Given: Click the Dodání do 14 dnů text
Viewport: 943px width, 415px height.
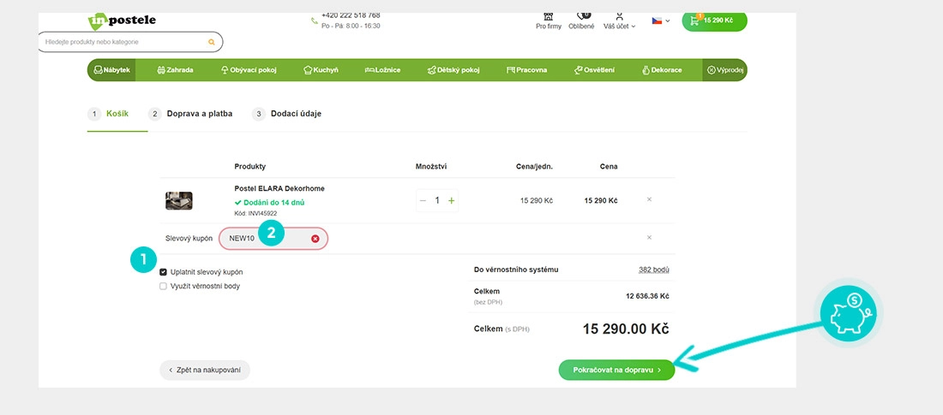Looking at the screenshot, I should pos(269,203).
